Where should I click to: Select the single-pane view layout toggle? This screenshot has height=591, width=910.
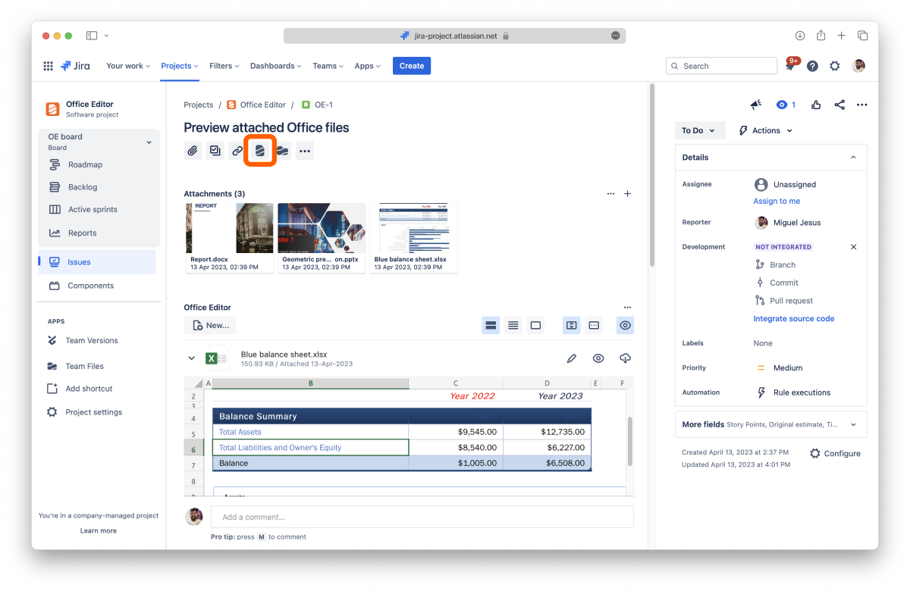coord(535,325)
